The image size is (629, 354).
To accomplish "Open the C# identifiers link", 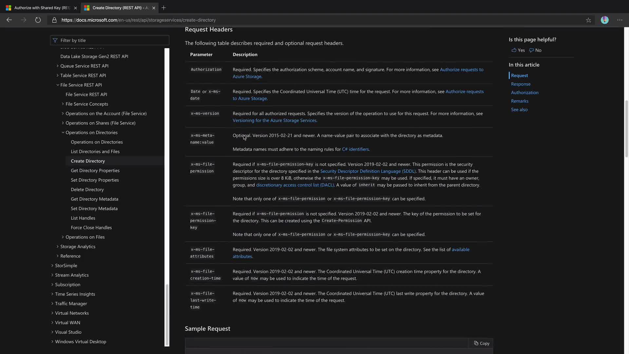I will coord(355,149).
